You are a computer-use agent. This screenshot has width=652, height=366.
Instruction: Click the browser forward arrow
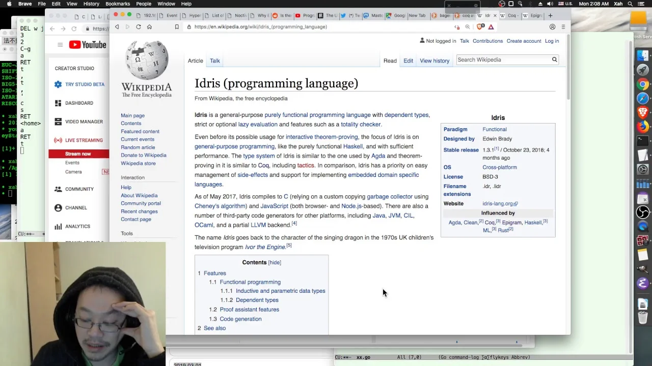coord(127,27)
